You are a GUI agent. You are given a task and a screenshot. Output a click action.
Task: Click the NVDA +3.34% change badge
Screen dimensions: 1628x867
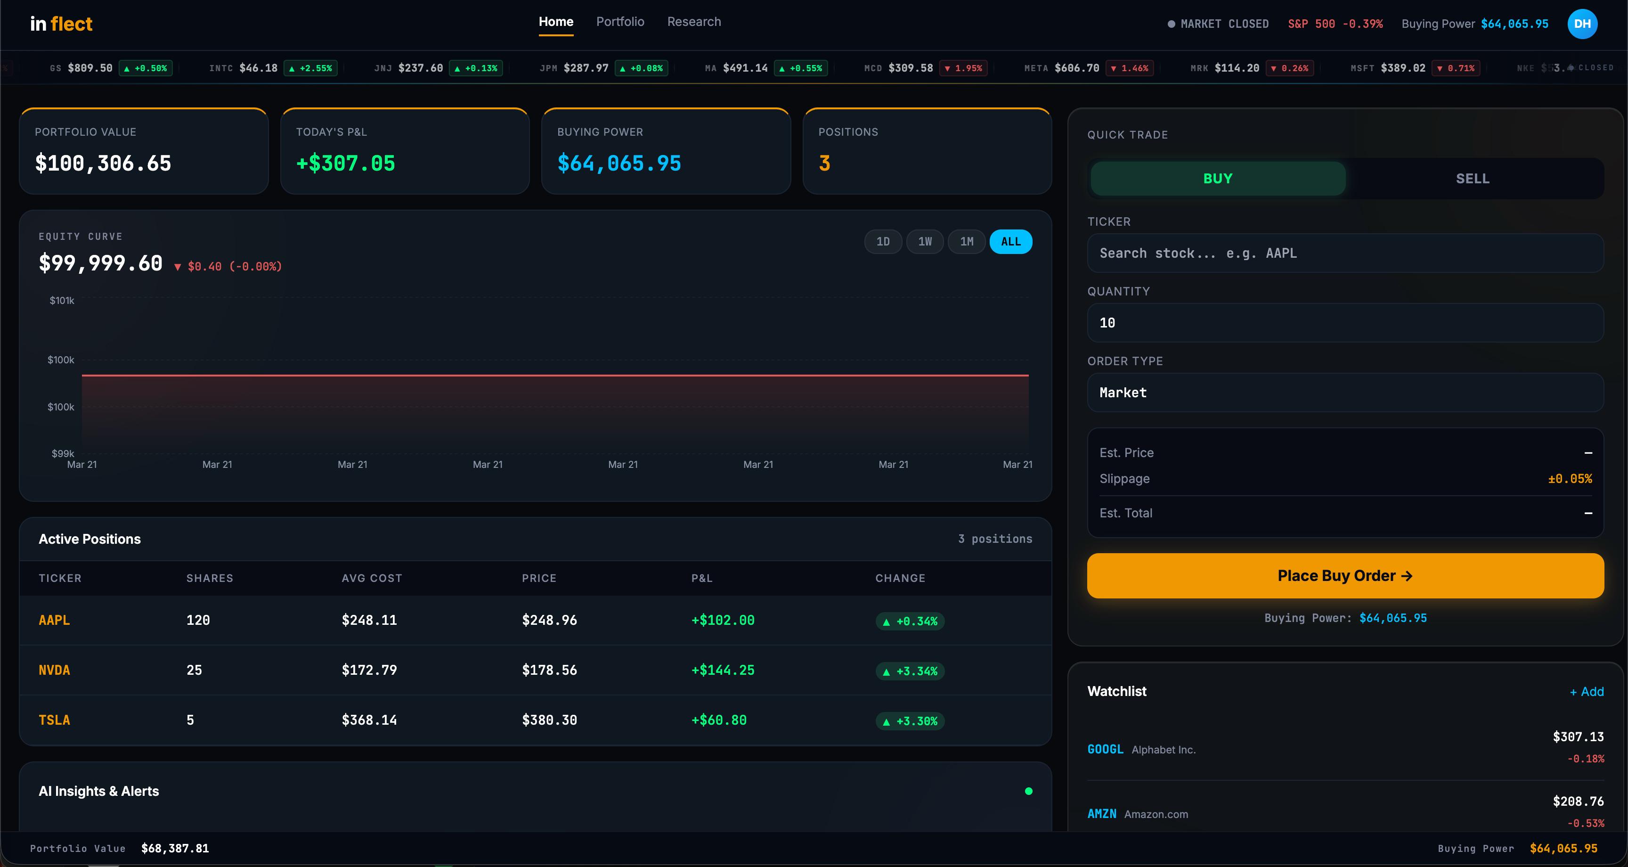910,671
